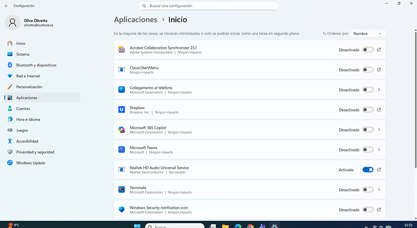417x228 pixels.
Task: Select Personalización in the sidebar
Action: coord(42,87)
